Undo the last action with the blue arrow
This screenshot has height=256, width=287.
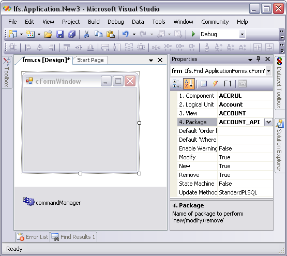tap(126, 34)
